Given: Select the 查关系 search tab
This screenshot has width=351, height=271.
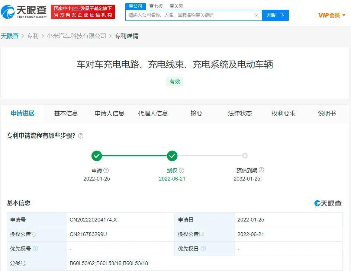Looking at the screenshot, I should pos(176,6).
